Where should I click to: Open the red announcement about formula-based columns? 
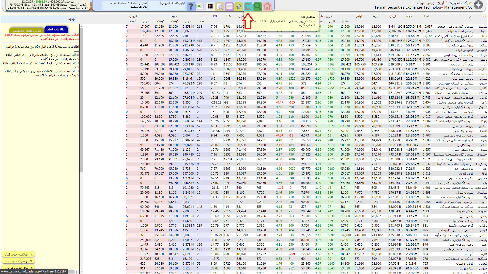pos(42,37)
